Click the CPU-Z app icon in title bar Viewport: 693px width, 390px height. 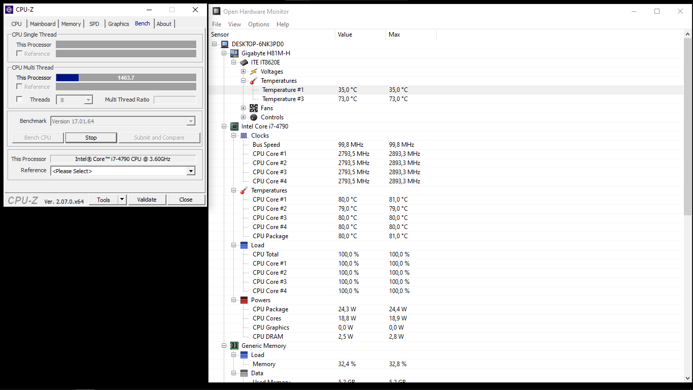9,10
